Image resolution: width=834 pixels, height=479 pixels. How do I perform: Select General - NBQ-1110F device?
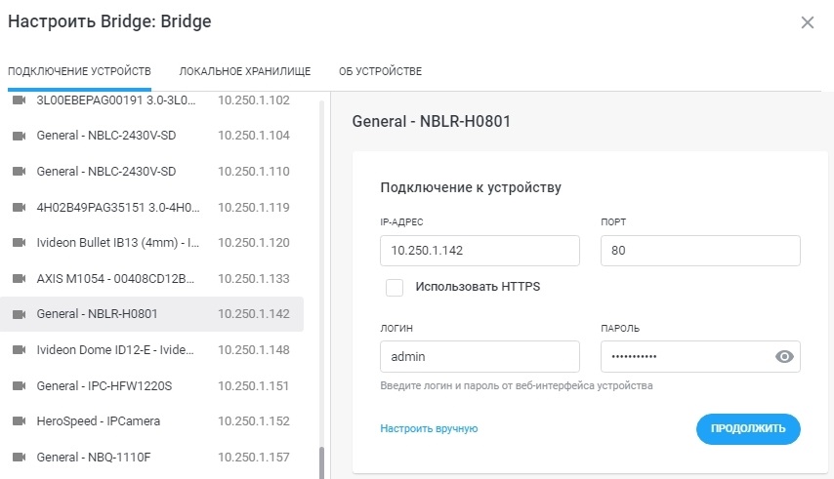click(x=94, y=458)
